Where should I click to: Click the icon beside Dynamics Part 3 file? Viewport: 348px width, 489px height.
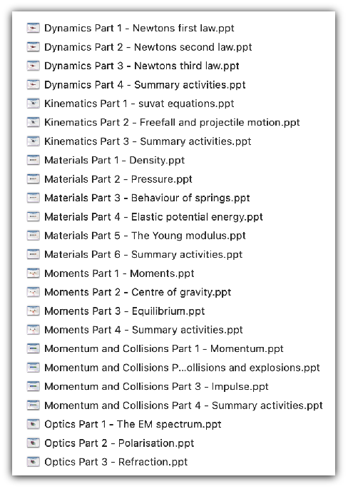(x=33, y=66)
